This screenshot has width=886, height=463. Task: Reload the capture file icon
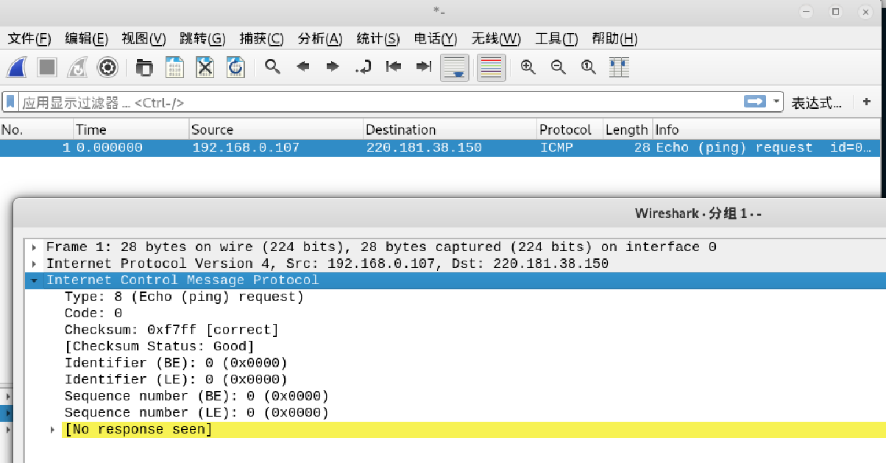235,68
